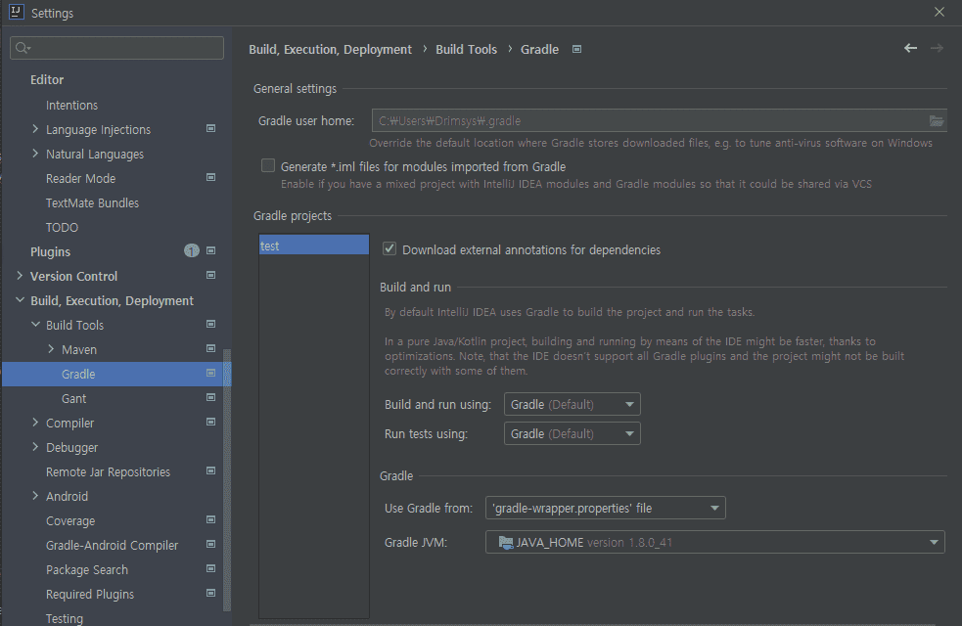Open the TODO settings page
Image resolution: width=962 pixels, height=626 pixels.
pyautogui.click(x=62, y=228)
